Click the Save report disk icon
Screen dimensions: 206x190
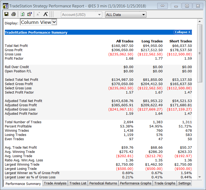tap(6, 14)
